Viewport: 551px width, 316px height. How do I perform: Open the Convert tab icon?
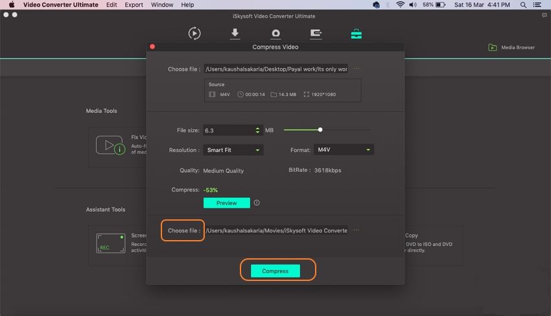click(194, 34)
